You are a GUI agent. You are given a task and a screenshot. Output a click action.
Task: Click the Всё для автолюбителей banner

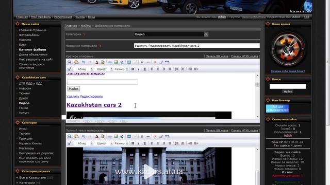pos(277,108)
